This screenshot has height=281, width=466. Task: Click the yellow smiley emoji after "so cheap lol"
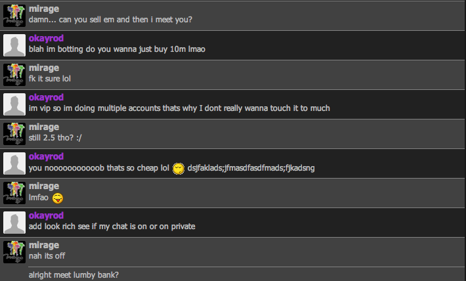[178, 169]
